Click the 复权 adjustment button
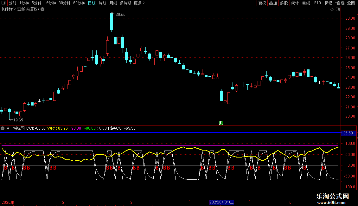This screenshot has width=358, height=206. coord(262,3)
